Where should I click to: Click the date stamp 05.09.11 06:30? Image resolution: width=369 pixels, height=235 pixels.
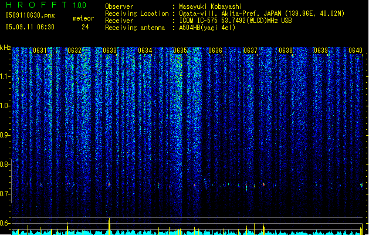tap(30, 27)
